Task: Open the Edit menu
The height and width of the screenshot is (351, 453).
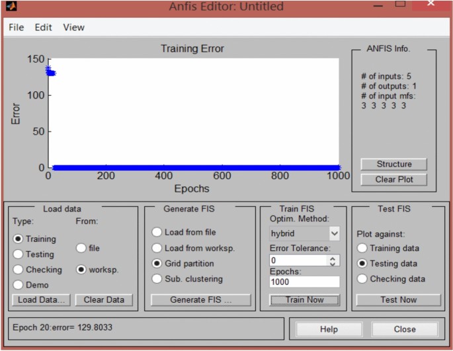Action: click(x=44, y=28)
